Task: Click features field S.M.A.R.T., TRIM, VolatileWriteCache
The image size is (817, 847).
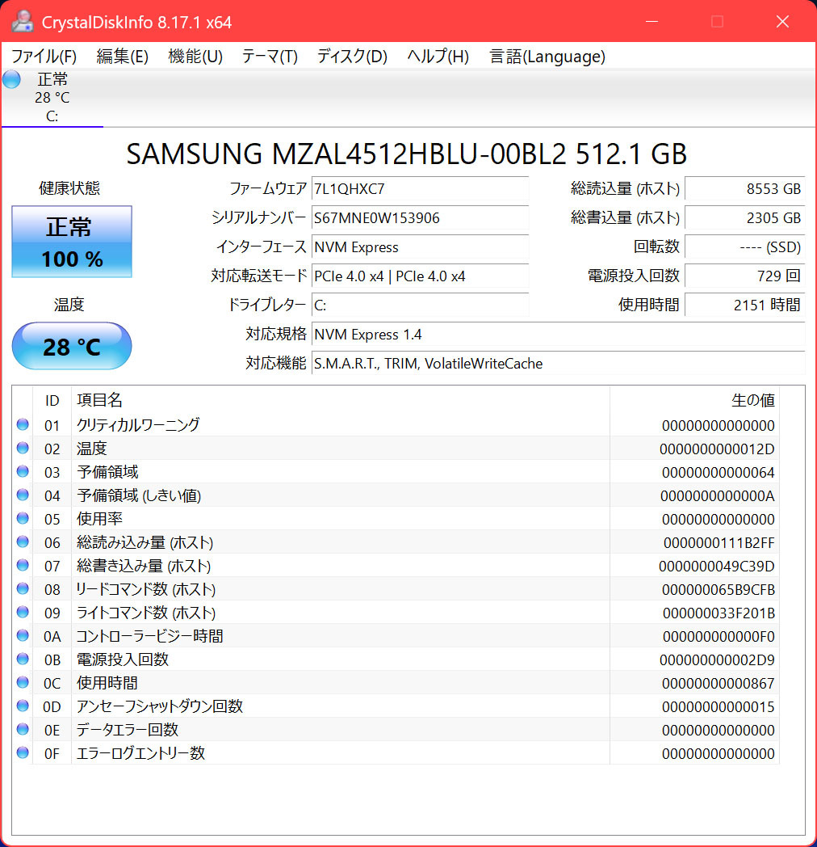Action: click(558, 364)
